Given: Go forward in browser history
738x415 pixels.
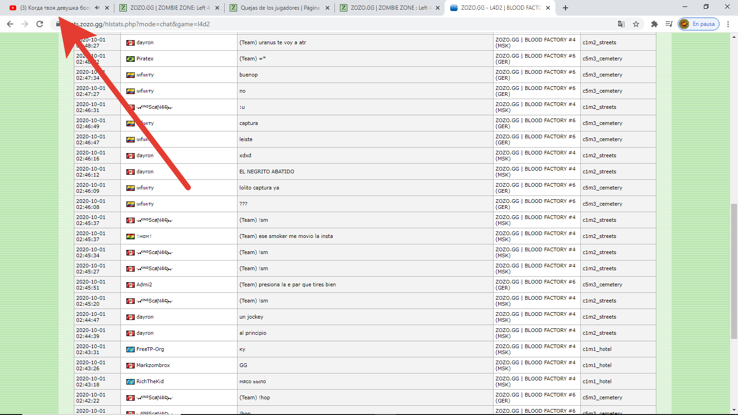Looking at the screenshot, I should (25, 24).
